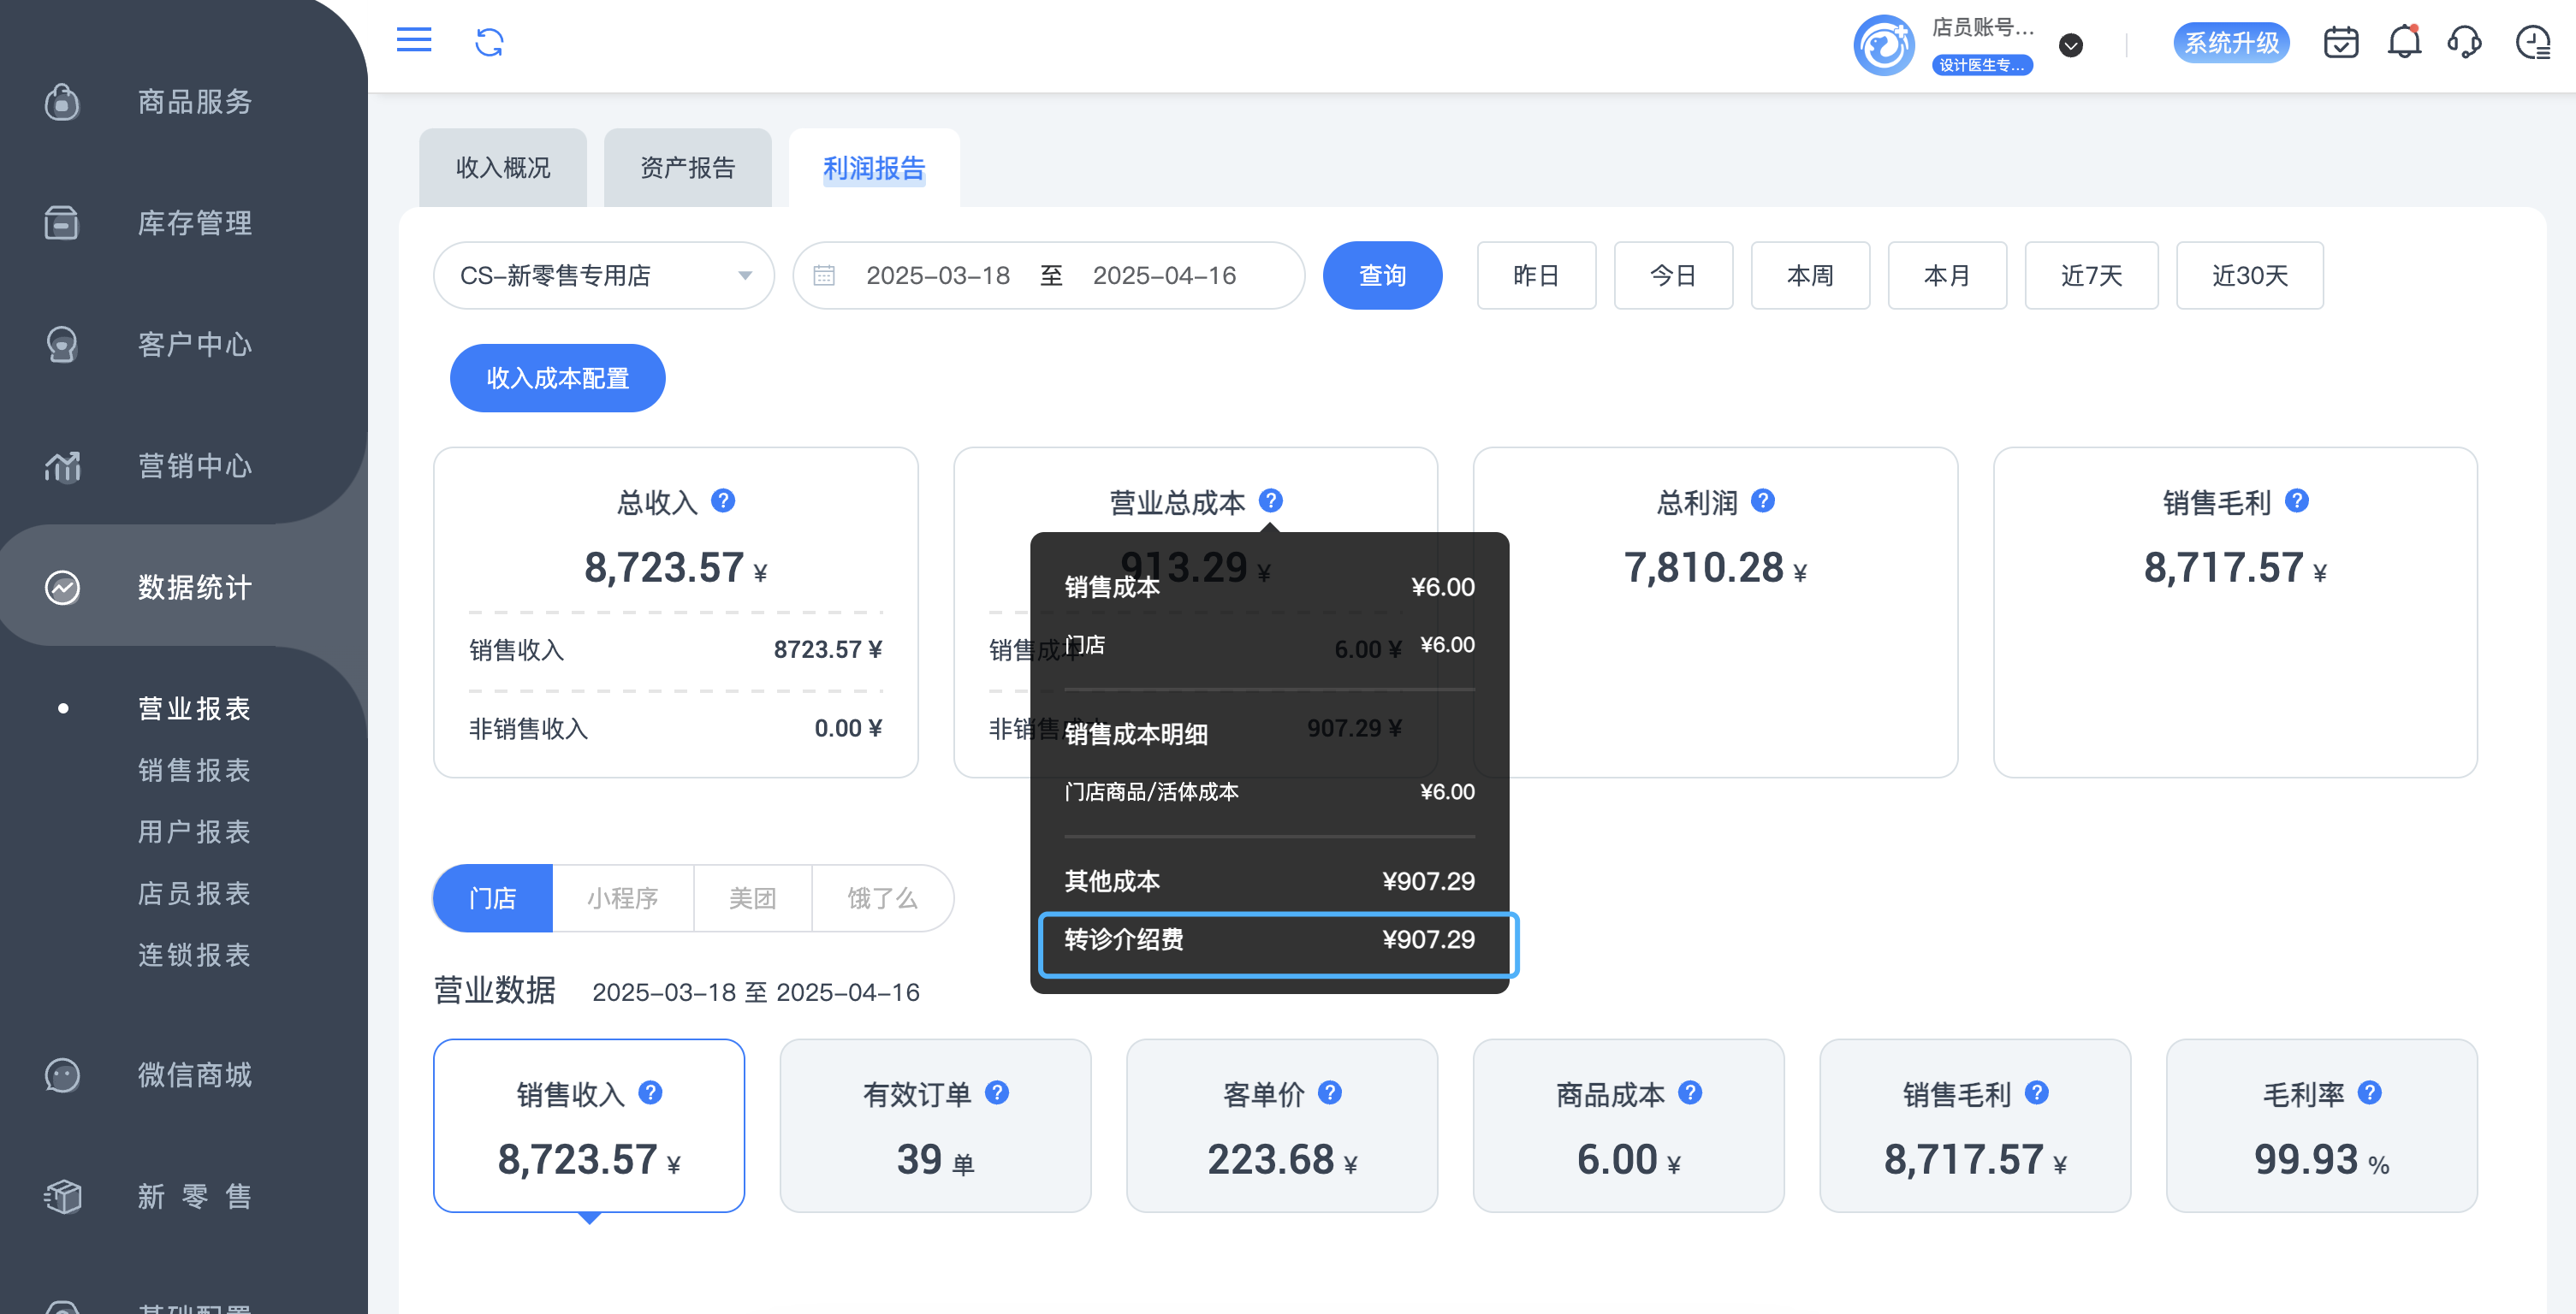Click help icon beside top 销售毛利 card

click(2297, 500)
